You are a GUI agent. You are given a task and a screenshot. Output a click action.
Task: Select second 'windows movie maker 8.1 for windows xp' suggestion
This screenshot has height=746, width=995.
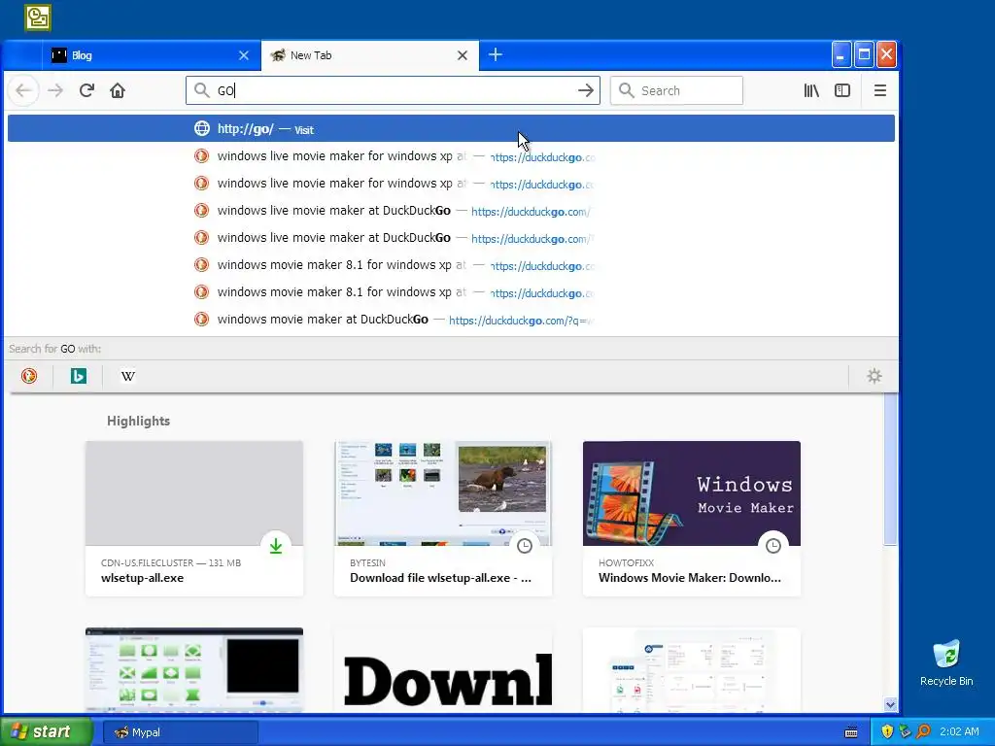[x=451, y=292]
